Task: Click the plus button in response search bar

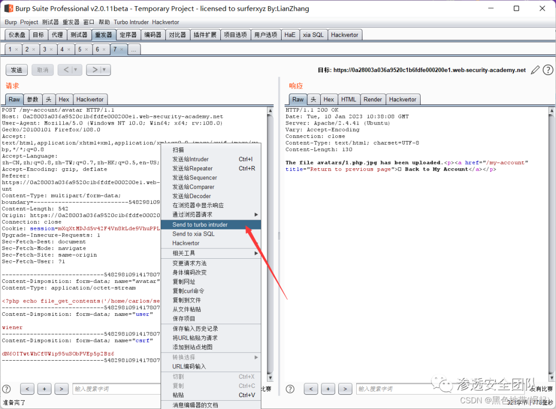Action: click(x=328, y=389)
